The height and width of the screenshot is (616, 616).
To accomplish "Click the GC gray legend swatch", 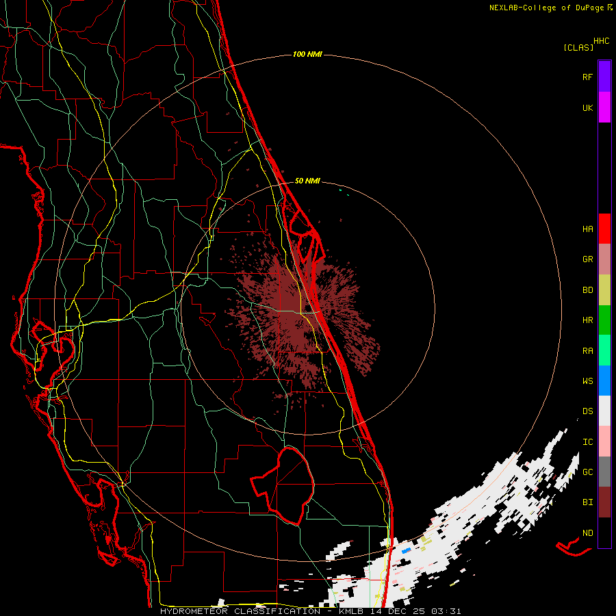I will click(604, 472).
